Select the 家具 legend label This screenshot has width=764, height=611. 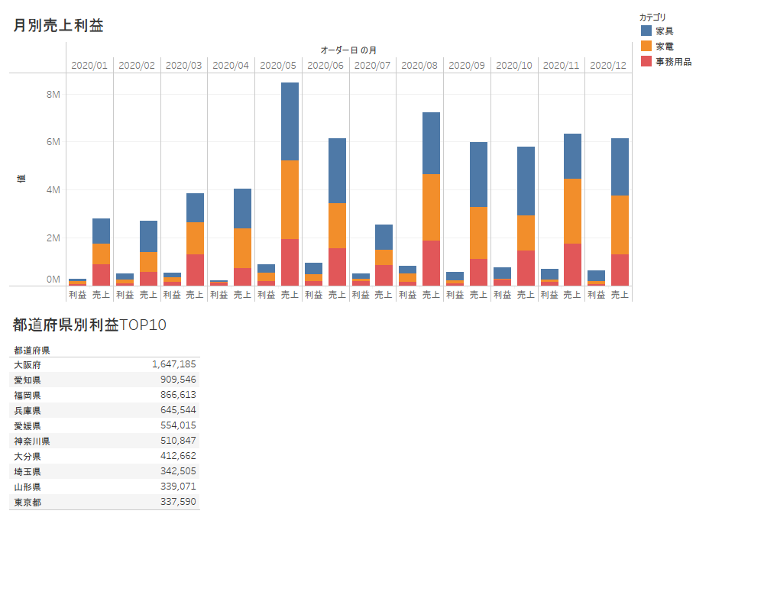tap(665, 31)
